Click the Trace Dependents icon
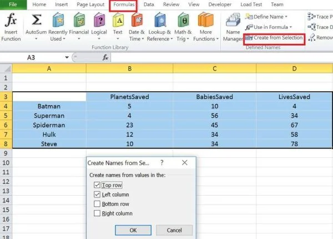Screen dimensions: 333x239 311,27
